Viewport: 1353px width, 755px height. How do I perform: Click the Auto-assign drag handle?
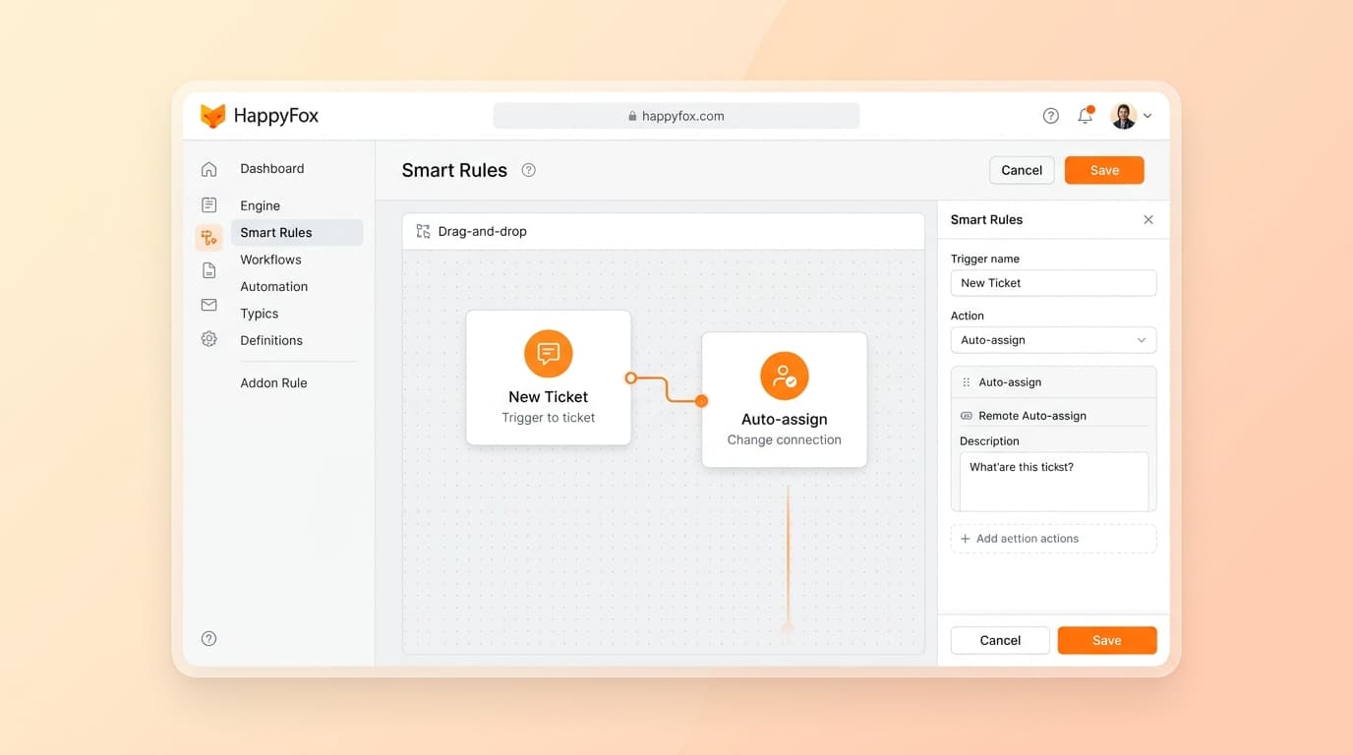(x=966, y=382)
